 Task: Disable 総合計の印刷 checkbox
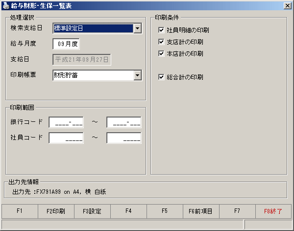pyautogui.click(x=161, y=77)
